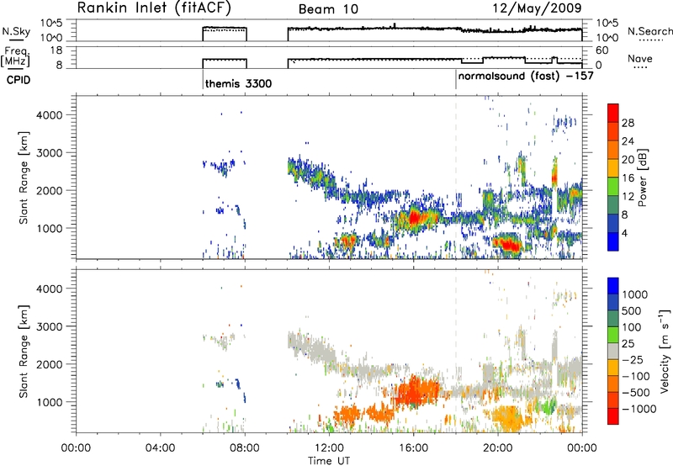Click 'Slant Range [km]' label of velocity panel

click(x=24, y=352)
